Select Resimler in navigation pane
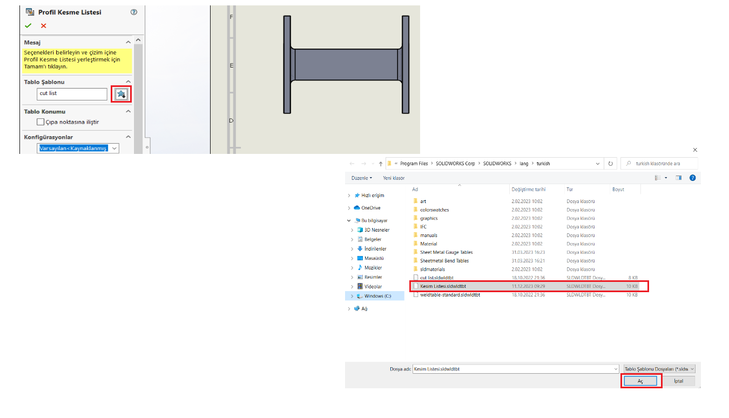Screen dimensions: 729x418 coord(373,277)
